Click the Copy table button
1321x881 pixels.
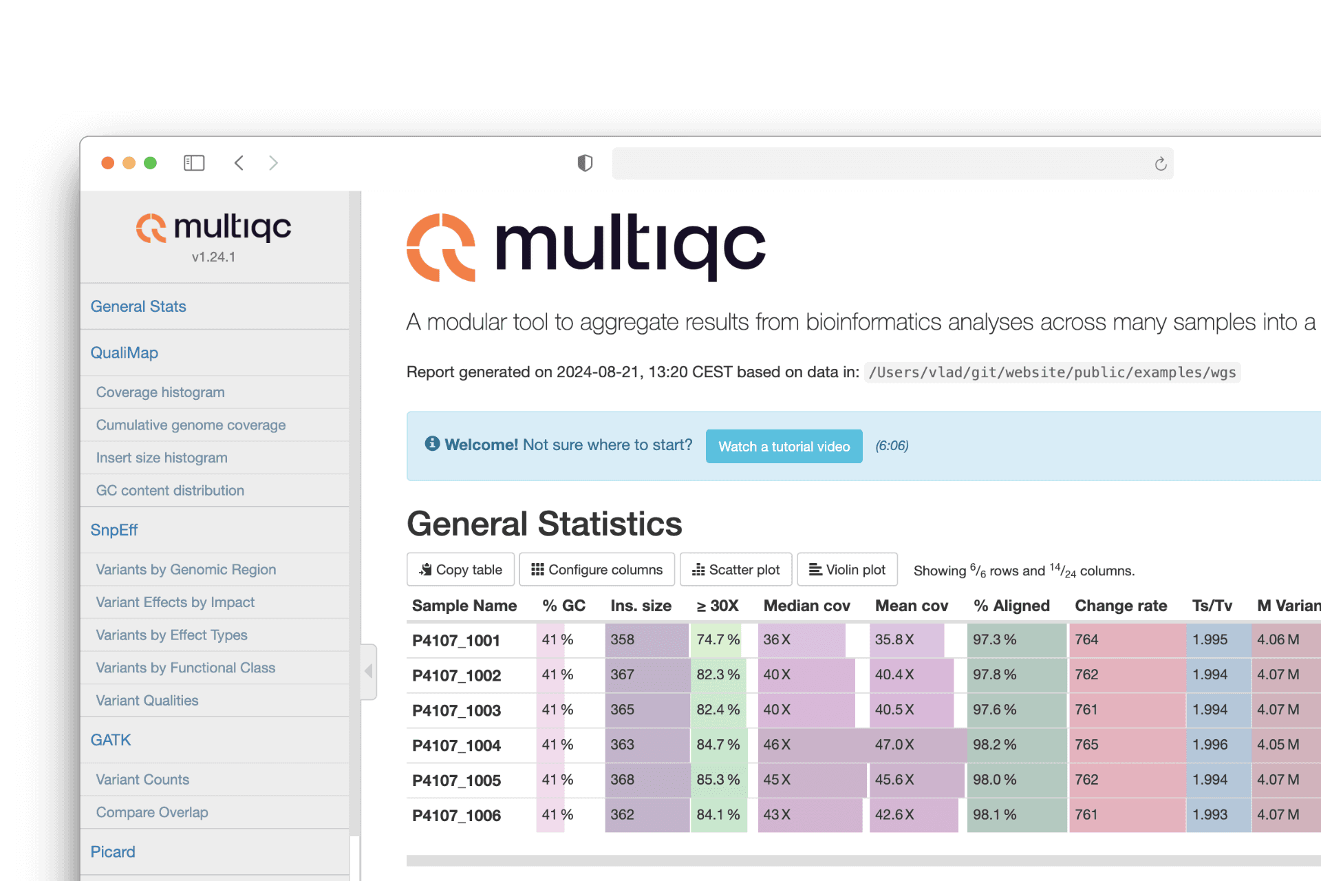click(460, 569)
